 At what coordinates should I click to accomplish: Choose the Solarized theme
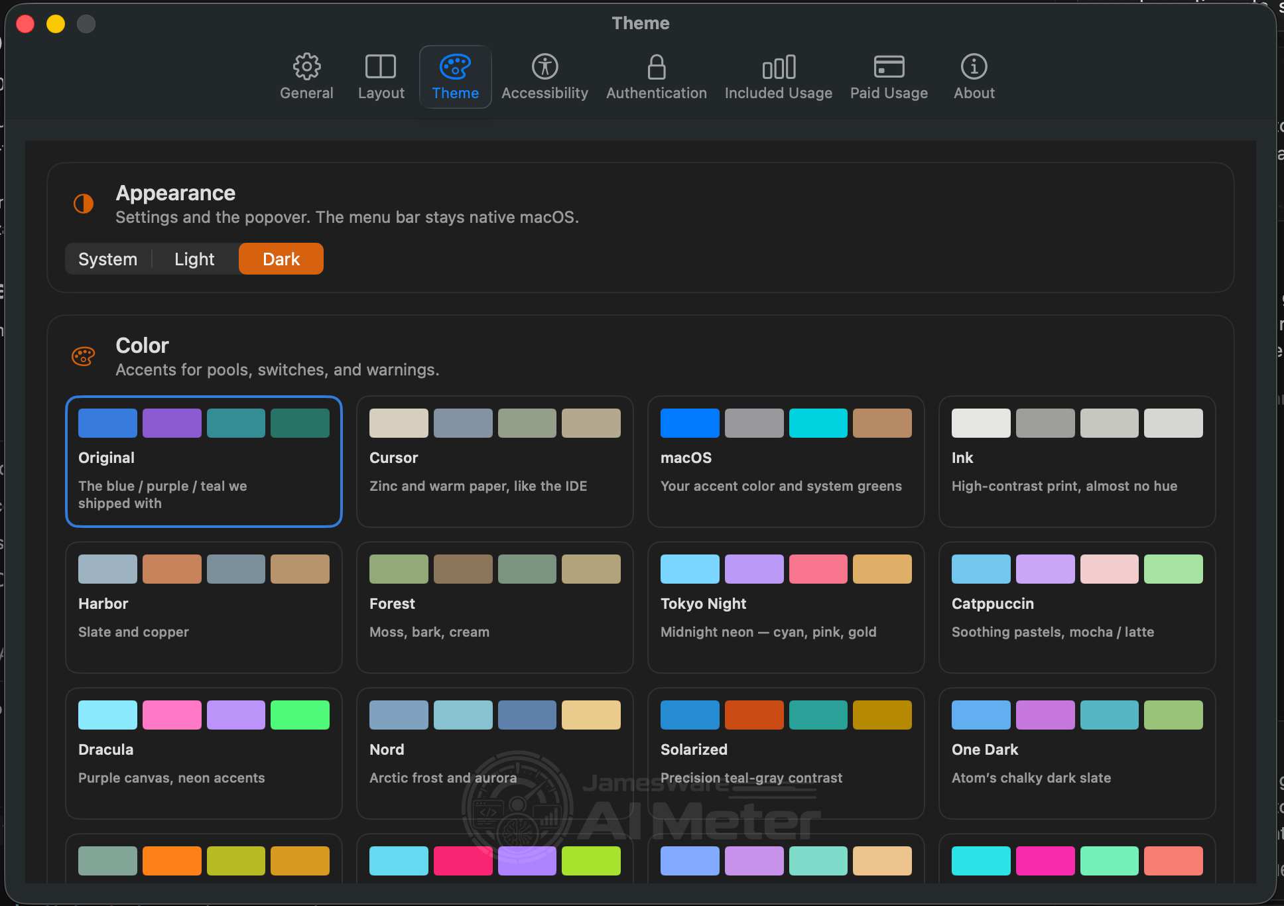click(786, 753)
